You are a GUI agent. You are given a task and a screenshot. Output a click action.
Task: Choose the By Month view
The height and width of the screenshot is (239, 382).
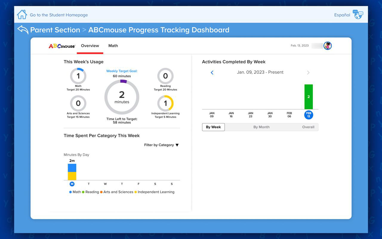261,127
